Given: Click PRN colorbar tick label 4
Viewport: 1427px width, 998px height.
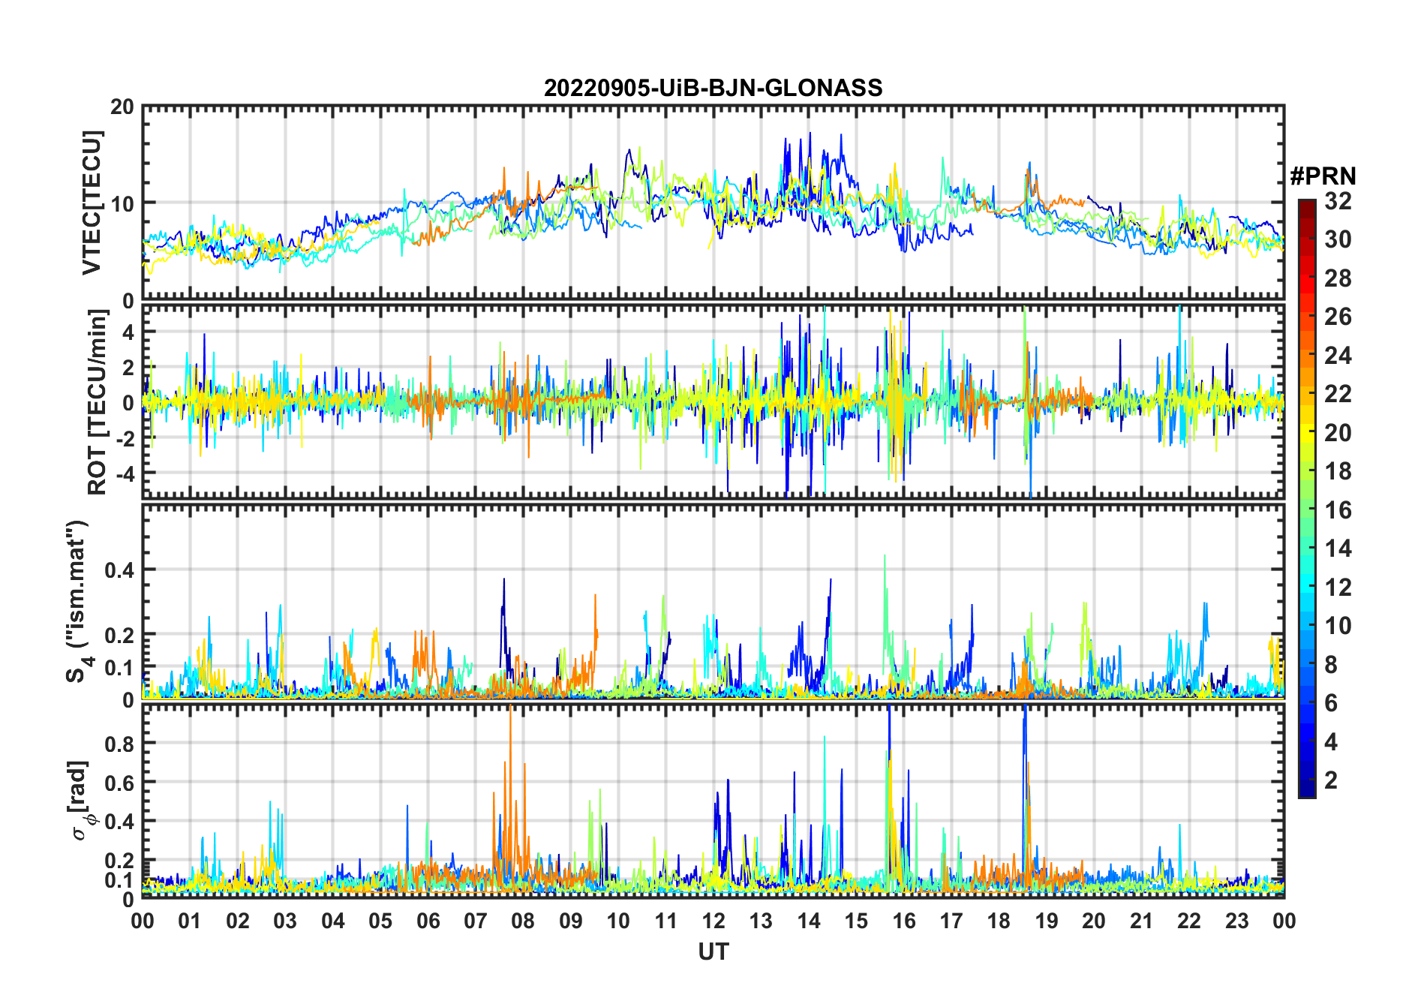Looking at the screenshot, I should 1331,742.
